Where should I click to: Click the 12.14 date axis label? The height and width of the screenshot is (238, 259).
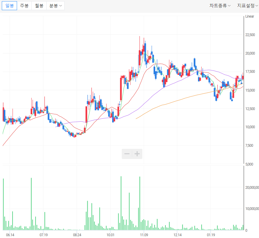coord(178,235)
